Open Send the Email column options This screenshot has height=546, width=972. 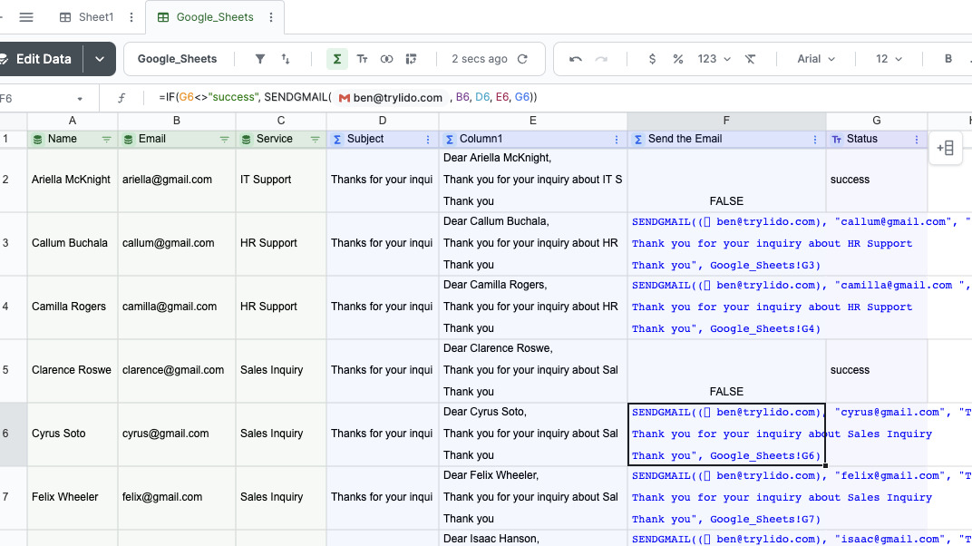pyautogui.click(x=814, y=140)
